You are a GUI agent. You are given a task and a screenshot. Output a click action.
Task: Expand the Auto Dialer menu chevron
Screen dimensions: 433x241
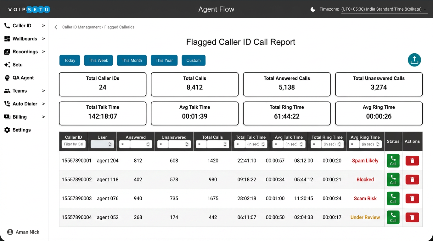43,104
